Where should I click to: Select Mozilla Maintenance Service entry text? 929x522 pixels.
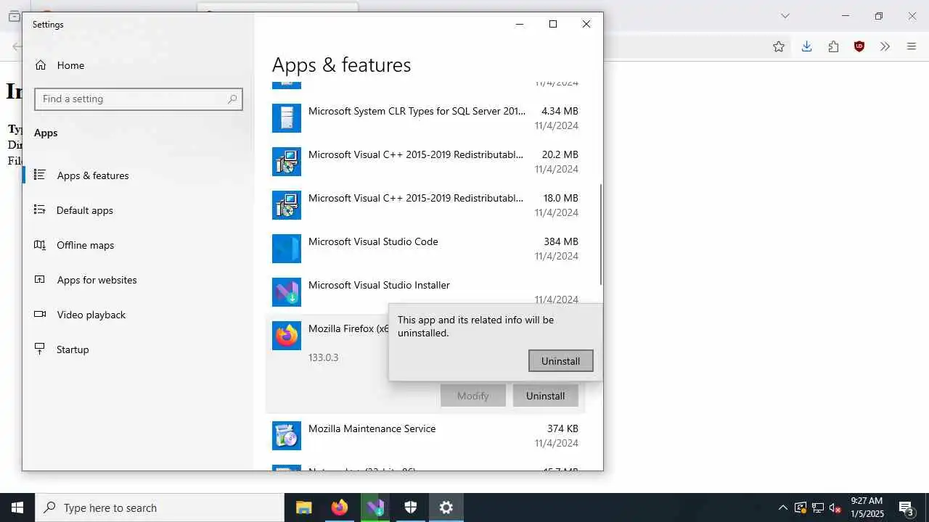pyautogui.click(x=372, y=428)
